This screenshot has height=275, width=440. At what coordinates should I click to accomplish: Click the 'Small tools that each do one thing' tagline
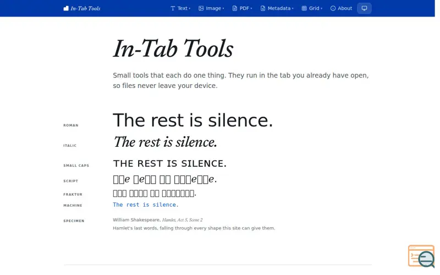coord(241,80)
